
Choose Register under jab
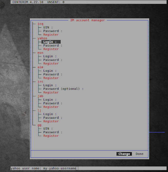(x=51, y=107)
